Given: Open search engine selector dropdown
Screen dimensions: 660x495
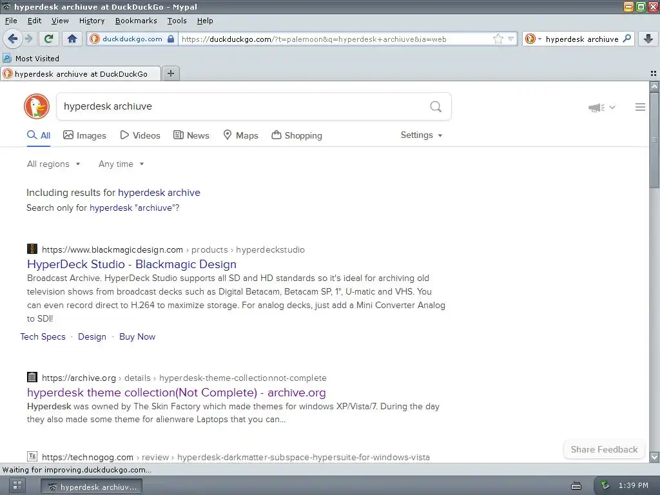Looking at the screenshot, I should (x=533, y=39).
